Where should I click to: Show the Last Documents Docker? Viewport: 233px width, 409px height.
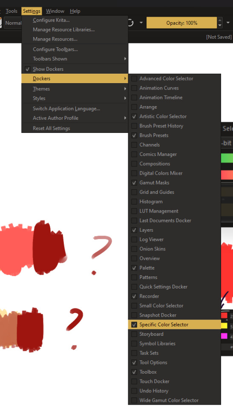coord(174,220)
